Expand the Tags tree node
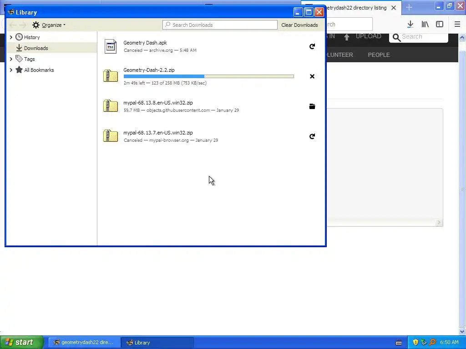 coord(11,59)
